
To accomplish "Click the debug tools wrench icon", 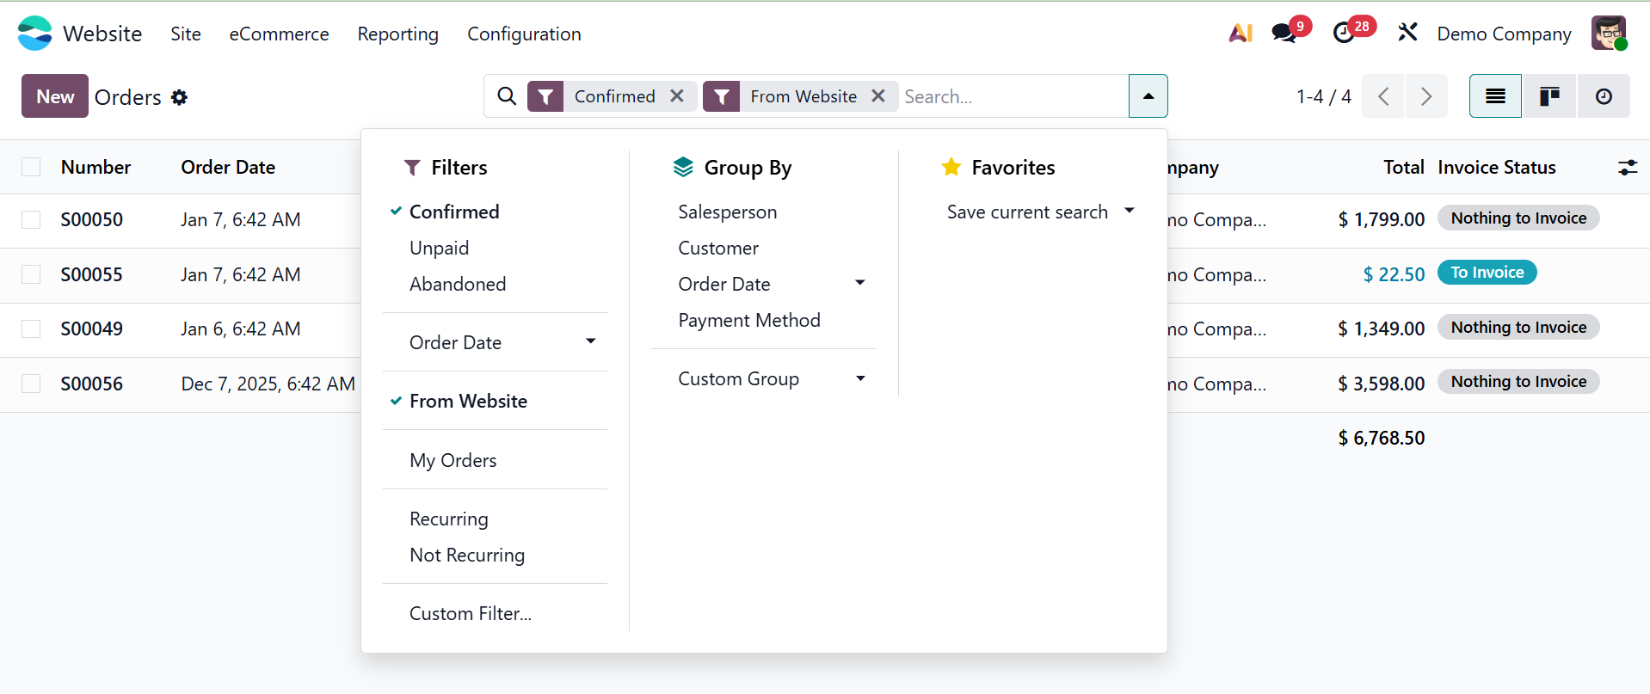I will (1407, 34).
